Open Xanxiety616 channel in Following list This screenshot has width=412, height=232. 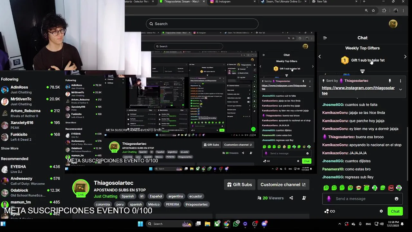[x=31, y=125]
